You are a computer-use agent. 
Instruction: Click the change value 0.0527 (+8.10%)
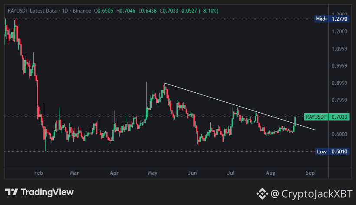[200, 11]
